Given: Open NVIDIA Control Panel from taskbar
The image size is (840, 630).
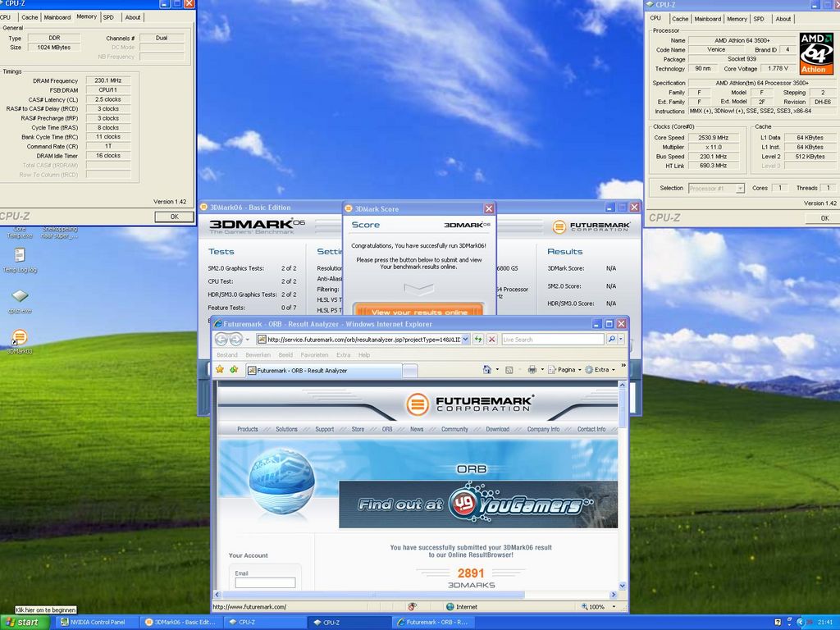Looking at the screenshot, I should (97, 622).
